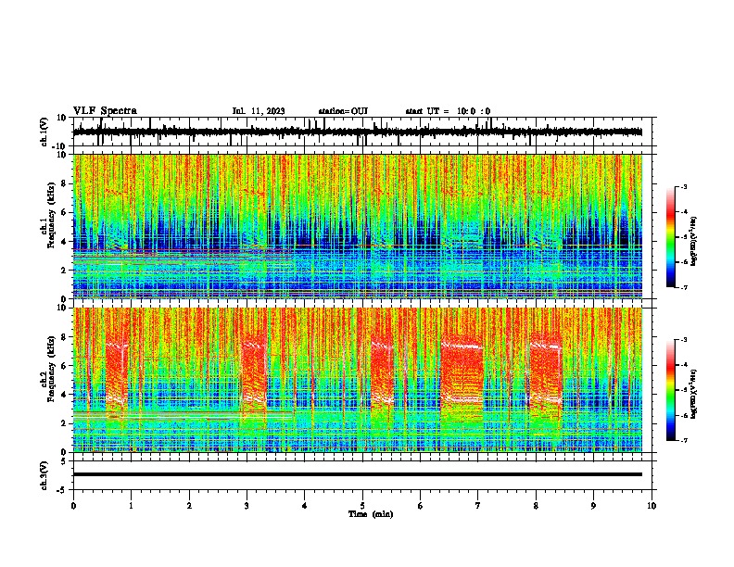Click the "Time (min)" axis title
The image size is (734, 567).
tap(371, 514)
